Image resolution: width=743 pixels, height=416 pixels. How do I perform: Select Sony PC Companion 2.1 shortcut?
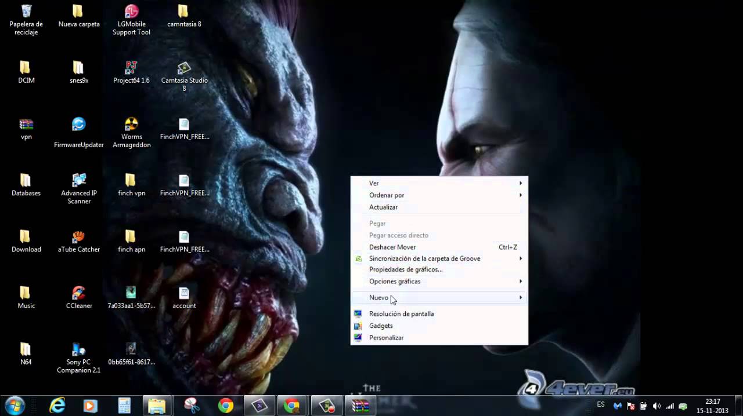tap(79, 357)
